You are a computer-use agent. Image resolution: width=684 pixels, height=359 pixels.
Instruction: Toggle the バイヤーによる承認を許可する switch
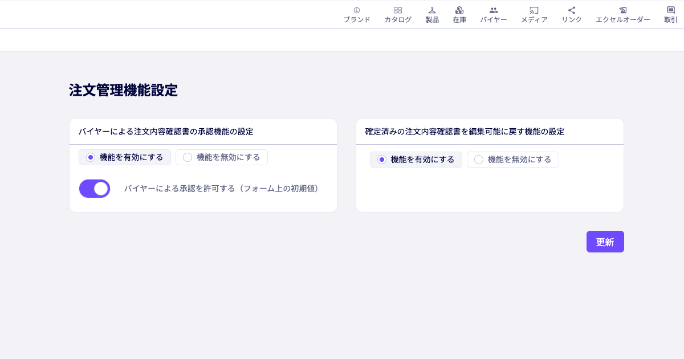tap(95, 189)
